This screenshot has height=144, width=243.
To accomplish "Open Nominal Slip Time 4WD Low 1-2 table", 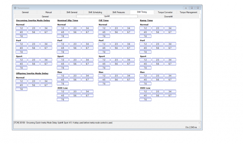I will tap(63, 91).
